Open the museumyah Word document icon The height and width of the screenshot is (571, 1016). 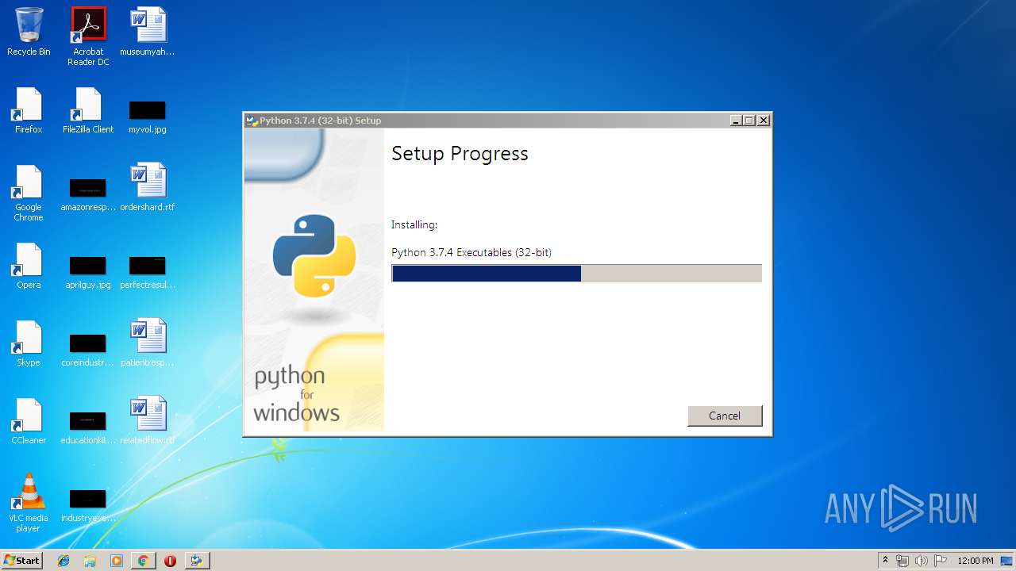[x=148, y=32]
